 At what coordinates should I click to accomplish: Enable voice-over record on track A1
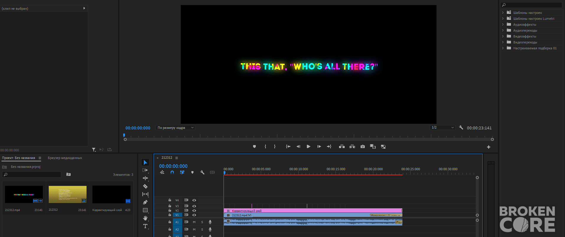click(x=210, y=222)
